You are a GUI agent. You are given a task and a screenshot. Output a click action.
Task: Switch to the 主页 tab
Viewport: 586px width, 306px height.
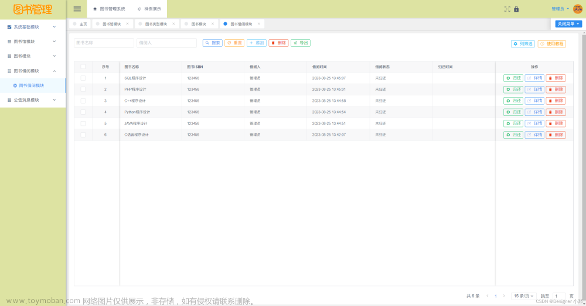pyautogui.click(x=80, y=24)
